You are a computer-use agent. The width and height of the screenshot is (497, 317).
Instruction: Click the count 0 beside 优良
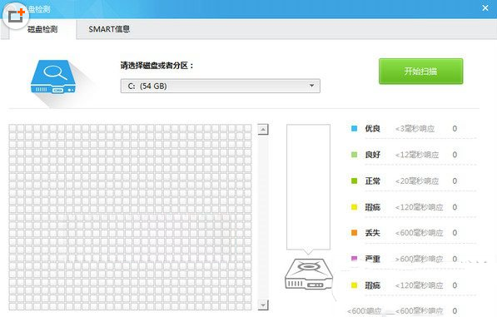(x=455, y=129)
